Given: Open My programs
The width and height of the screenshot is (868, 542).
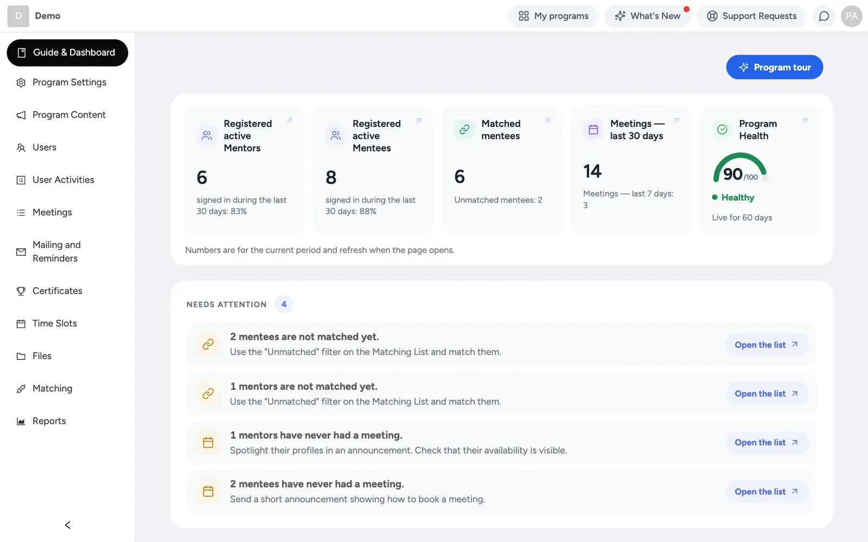Looking at the screenshot, I should (553, 16).
